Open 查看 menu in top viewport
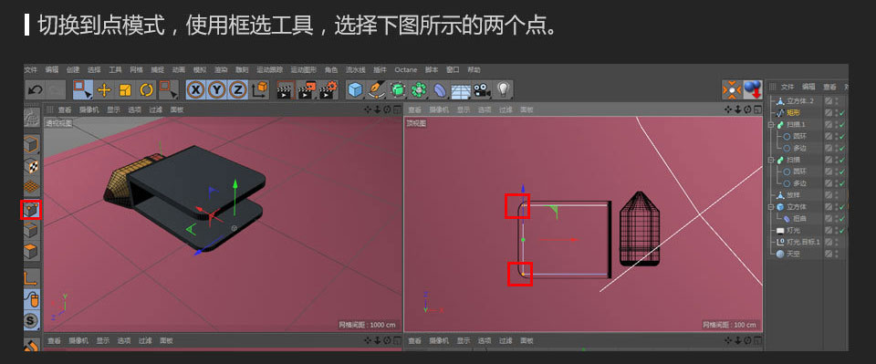Screen dimensions: 876x364 (x=414, y=110)
